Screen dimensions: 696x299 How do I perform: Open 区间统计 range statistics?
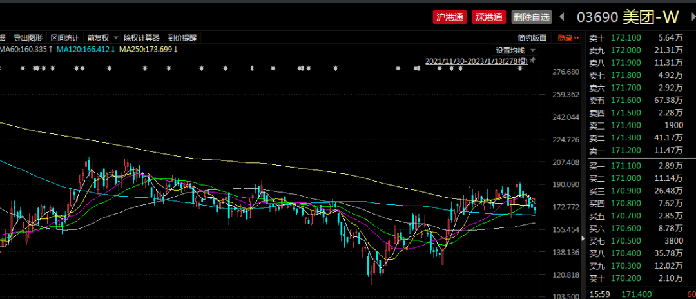(65, 38)
